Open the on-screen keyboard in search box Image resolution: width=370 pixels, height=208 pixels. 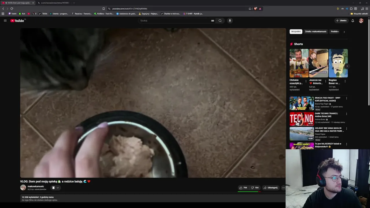tap(212, 21)
